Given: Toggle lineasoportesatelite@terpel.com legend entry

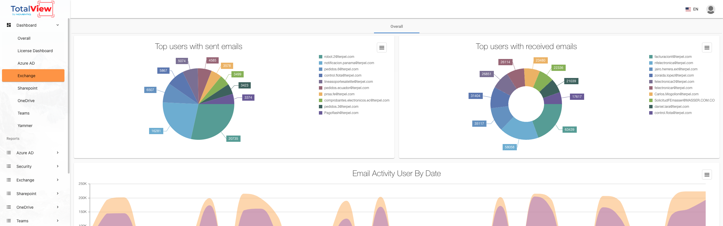Looking at the screenshot, I should pos(346,82).
